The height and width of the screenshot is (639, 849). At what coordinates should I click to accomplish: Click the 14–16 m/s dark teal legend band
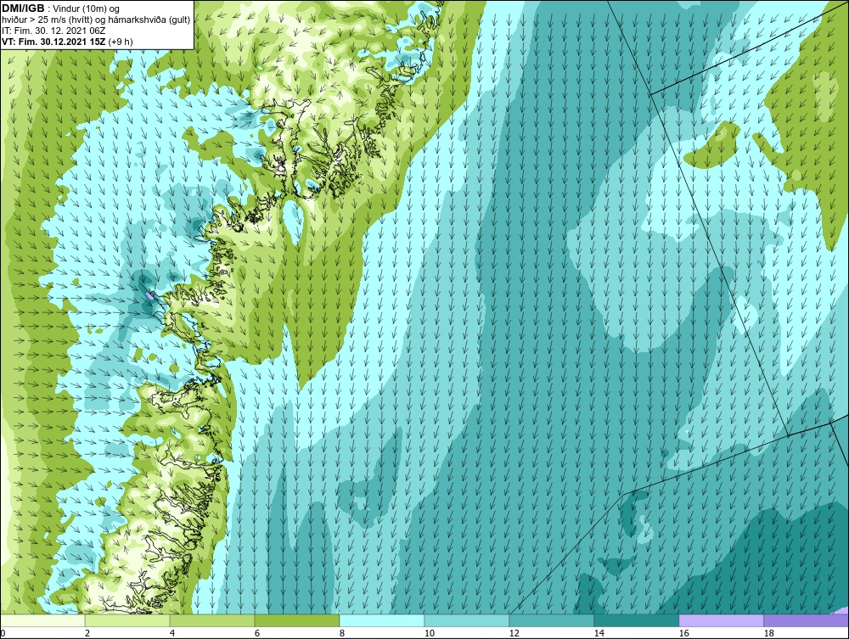[x=636, y=620]
